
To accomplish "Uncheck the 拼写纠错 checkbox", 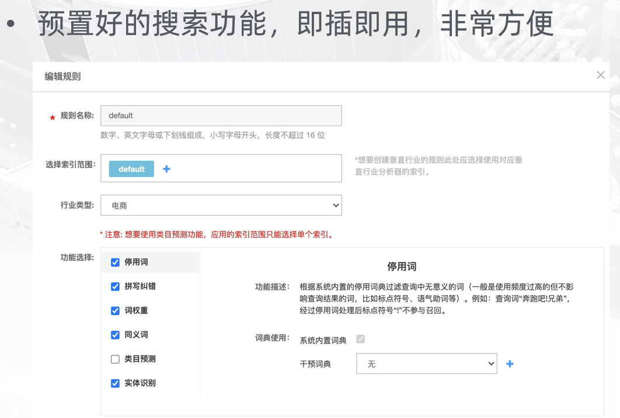I will coord(115,286).
